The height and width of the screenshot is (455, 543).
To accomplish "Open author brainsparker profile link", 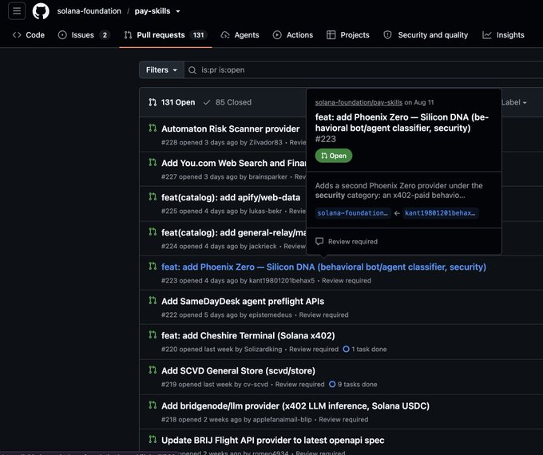I will point(268,176).
